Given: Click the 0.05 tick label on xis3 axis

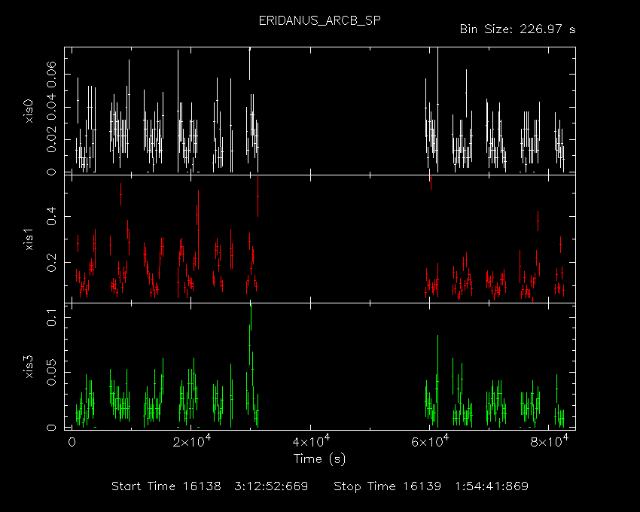Looking at the screenshot, I should pos(51,373).
